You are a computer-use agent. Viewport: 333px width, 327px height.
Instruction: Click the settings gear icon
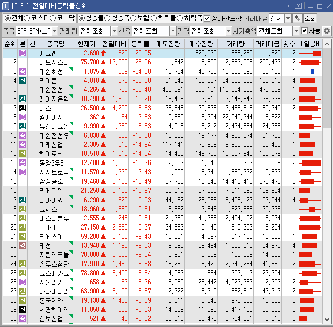pyautogui.click(x=327, y=31)
